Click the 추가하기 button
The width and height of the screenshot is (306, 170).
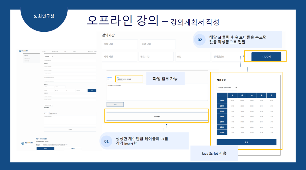pos(157,117)
